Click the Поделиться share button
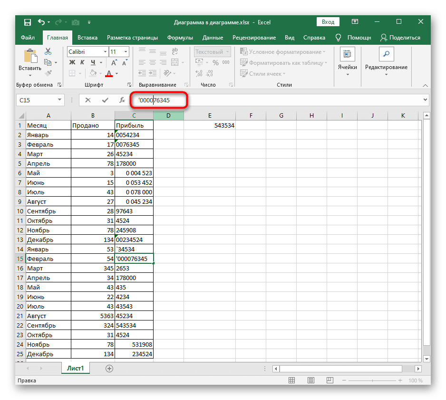 (400, 38)
